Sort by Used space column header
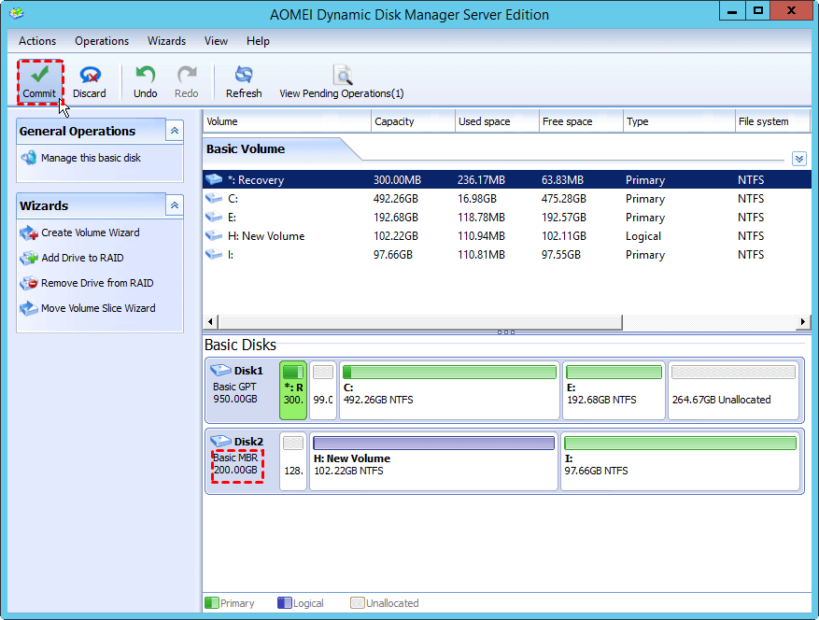 pos(497,121)
